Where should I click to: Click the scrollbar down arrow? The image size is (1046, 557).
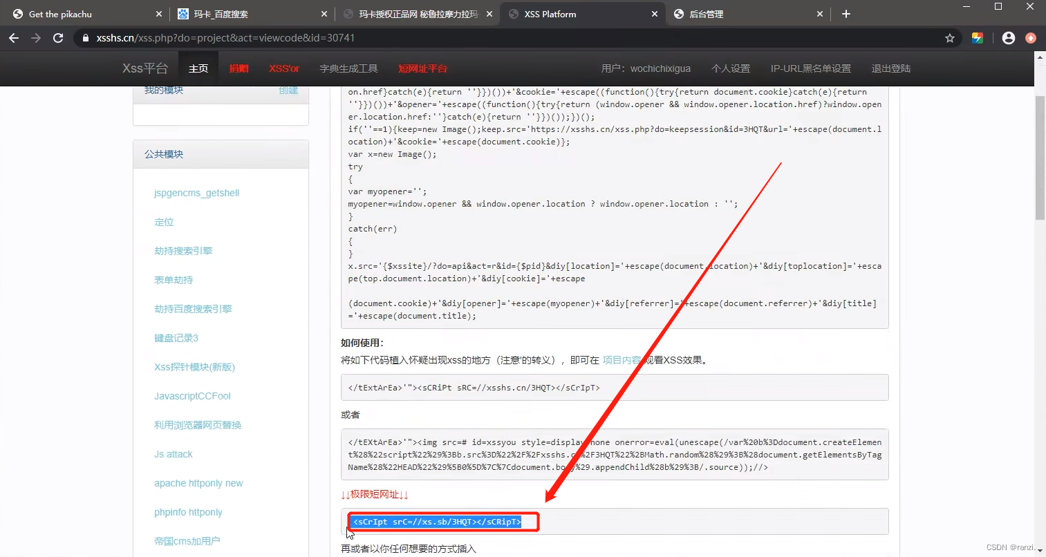coord(1040,551)
